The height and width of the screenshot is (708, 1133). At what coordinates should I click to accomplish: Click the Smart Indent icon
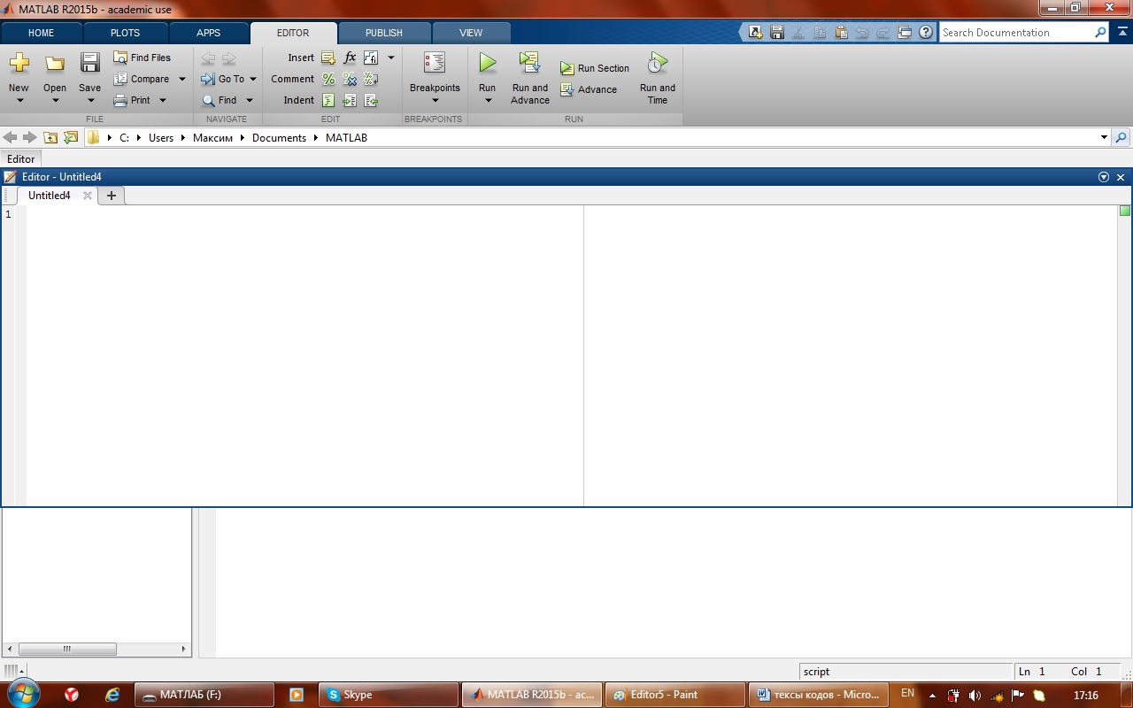tap(328, 100)
